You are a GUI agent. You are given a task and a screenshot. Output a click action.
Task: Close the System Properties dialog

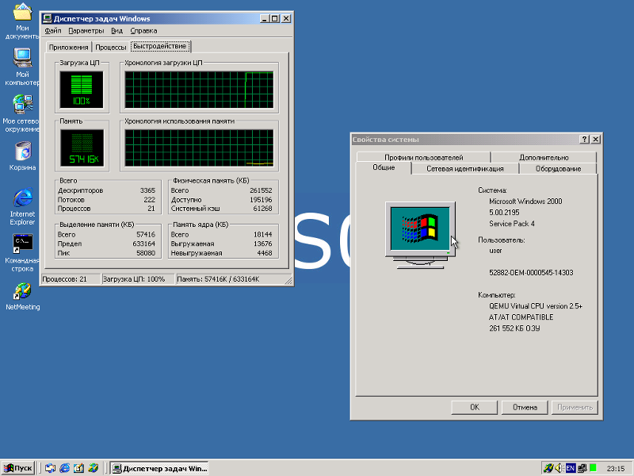(x=596, y=140)
